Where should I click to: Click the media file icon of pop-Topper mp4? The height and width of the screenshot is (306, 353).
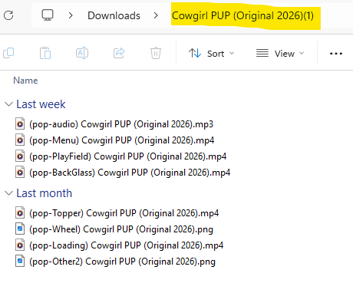[x=20, y=213]
